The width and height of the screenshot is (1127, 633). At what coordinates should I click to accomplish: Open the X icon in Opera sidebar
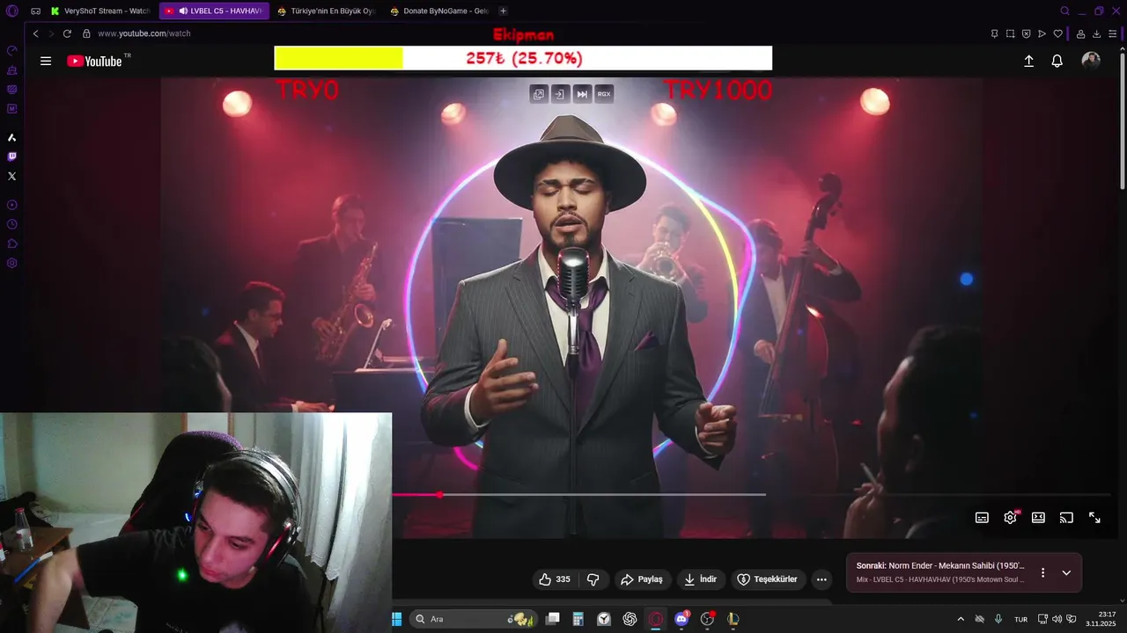(11, 176)
